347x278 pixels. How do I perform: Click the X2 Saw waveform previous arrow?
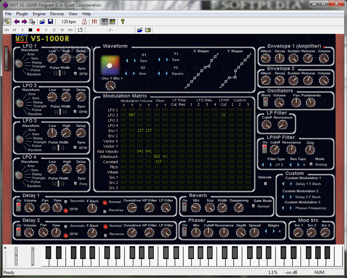(x=126, y=74)
